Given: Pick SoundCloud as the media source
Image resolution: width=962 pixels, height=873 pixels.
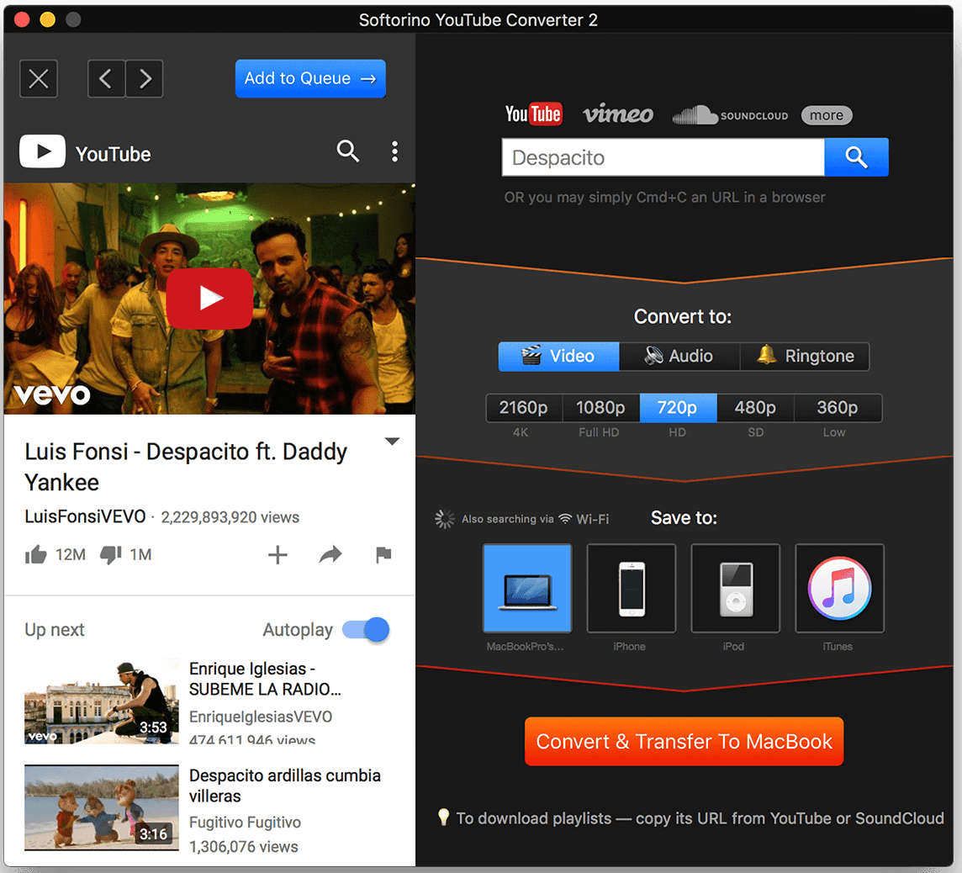Looking at the screenshot, I should point(730,115).
